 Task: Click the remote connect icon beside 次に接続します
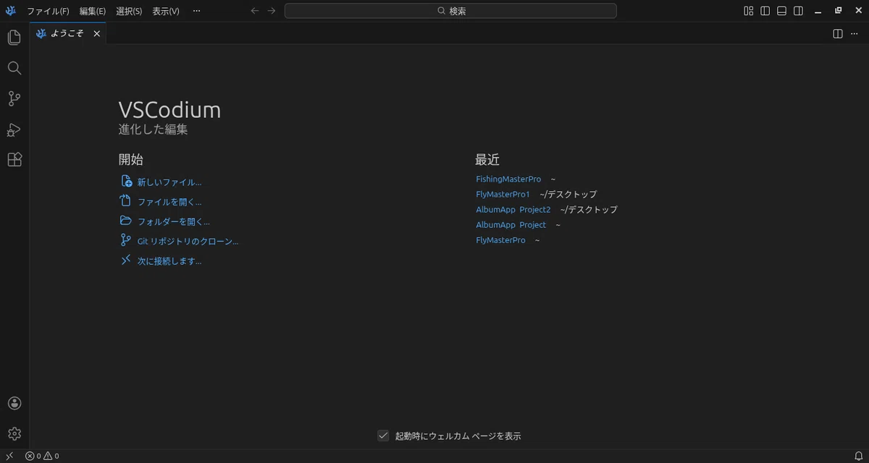(126, 260)
